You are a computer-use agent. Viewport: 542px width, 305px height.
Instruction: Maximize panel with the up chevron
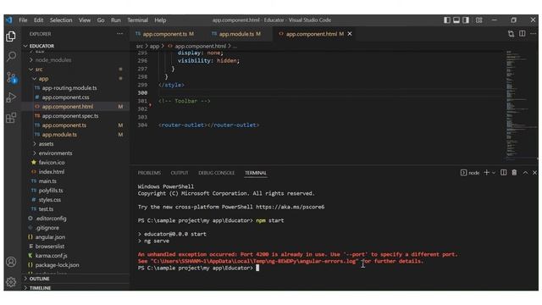tap(525, 173)
